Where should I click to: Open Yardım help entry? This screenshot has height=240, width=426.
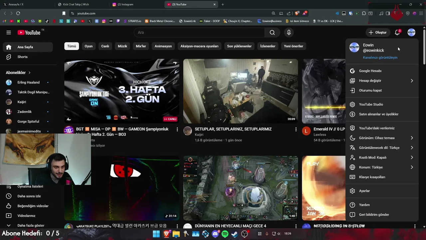tap(382, 205)
